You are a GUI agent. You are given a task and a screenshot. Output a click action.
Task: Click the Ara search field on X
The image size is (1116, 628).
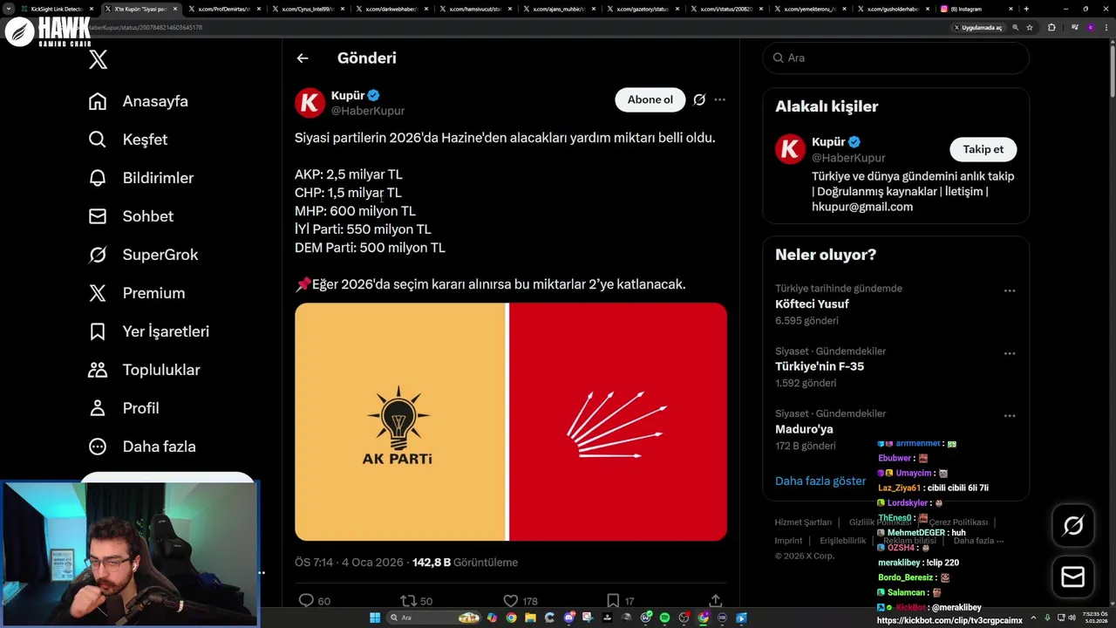tap(895, 58)
